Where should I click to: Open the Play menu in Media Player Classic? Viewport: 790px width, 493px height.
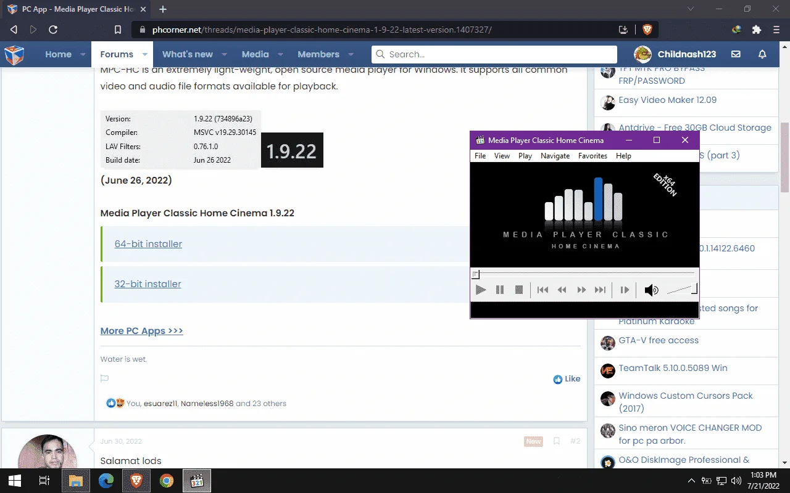[x=525, y=156]
